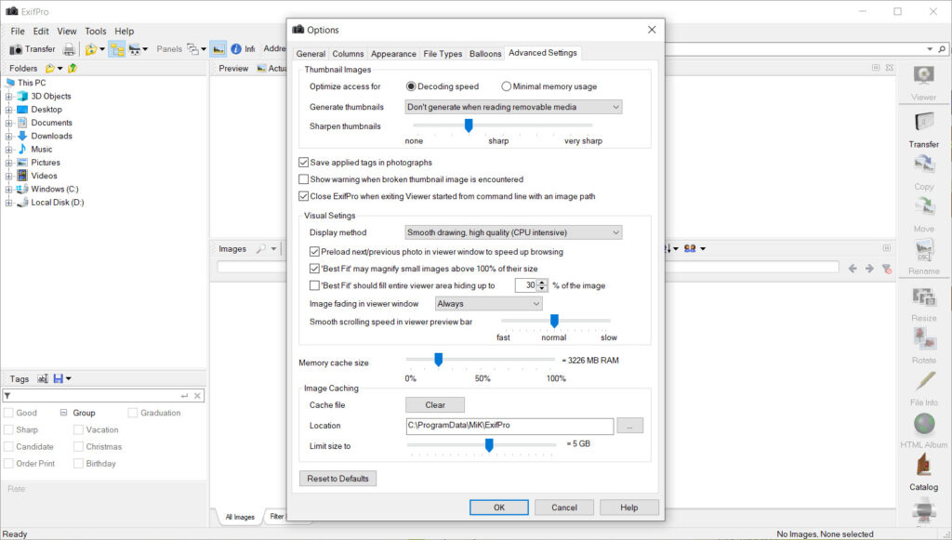
Task: Click the Memory cache size slider handle
Action: click(x=439, y=360)
